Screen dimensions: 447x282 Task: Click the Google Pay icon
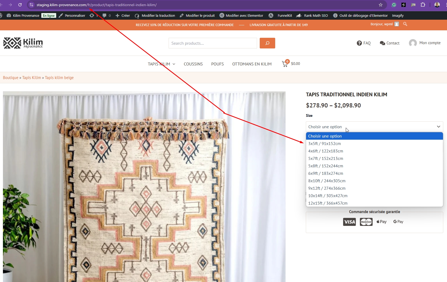(x=398, y=222)
